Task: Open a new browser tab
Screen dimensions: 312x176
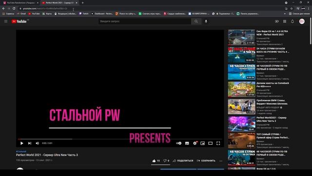Action: [82, 3]
